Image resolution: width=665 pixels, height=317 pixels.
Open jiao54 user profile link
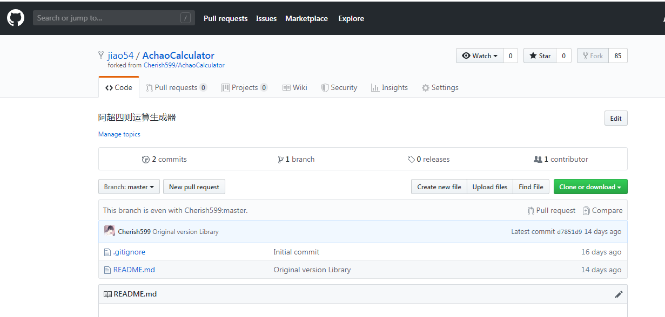[x=120, y=56]
